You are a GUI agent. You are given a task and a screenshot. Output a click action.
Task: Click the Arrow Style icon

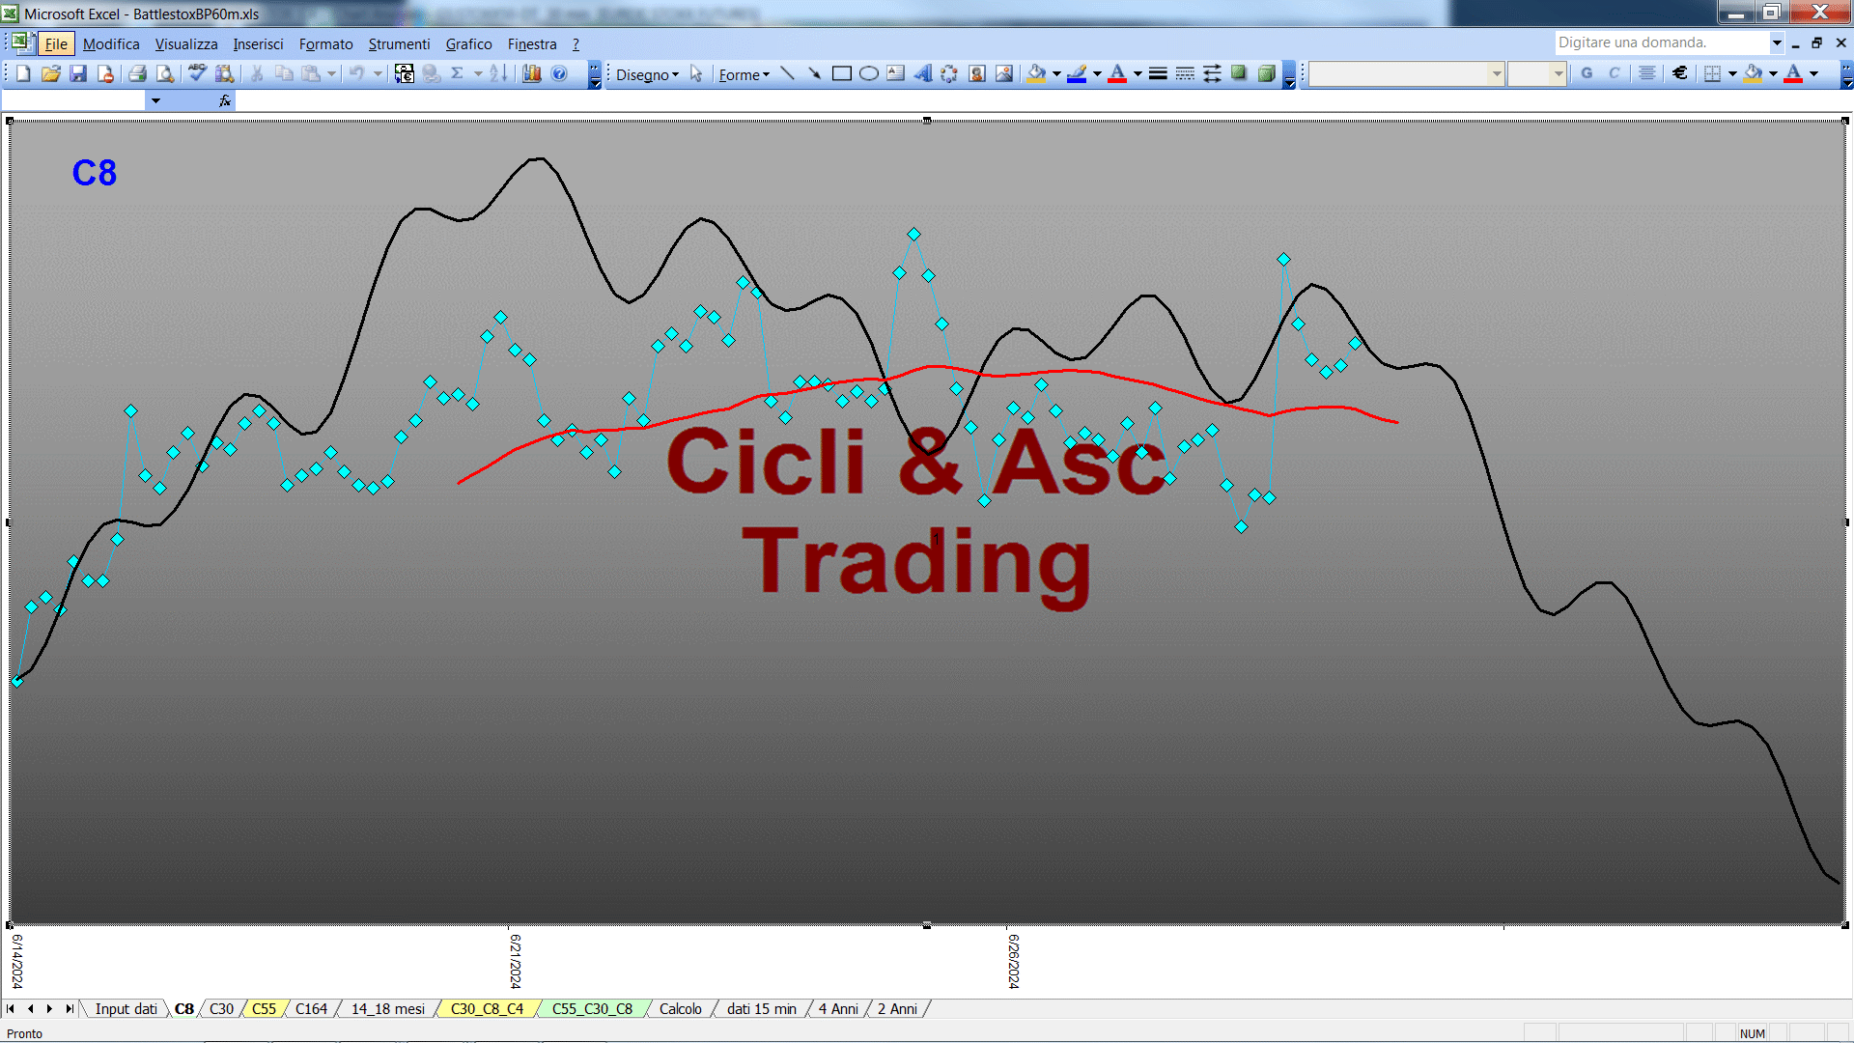[x=1212, y=73]
